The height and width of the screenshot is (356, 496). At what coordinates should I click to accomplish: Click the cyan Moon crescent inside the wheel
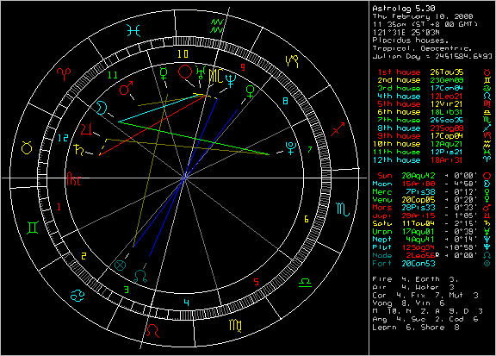(x=102, y=108)
